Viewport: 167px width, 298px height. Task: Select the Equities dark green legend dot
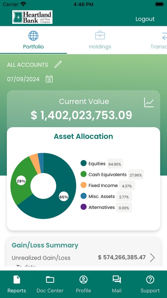pos(83,163)
